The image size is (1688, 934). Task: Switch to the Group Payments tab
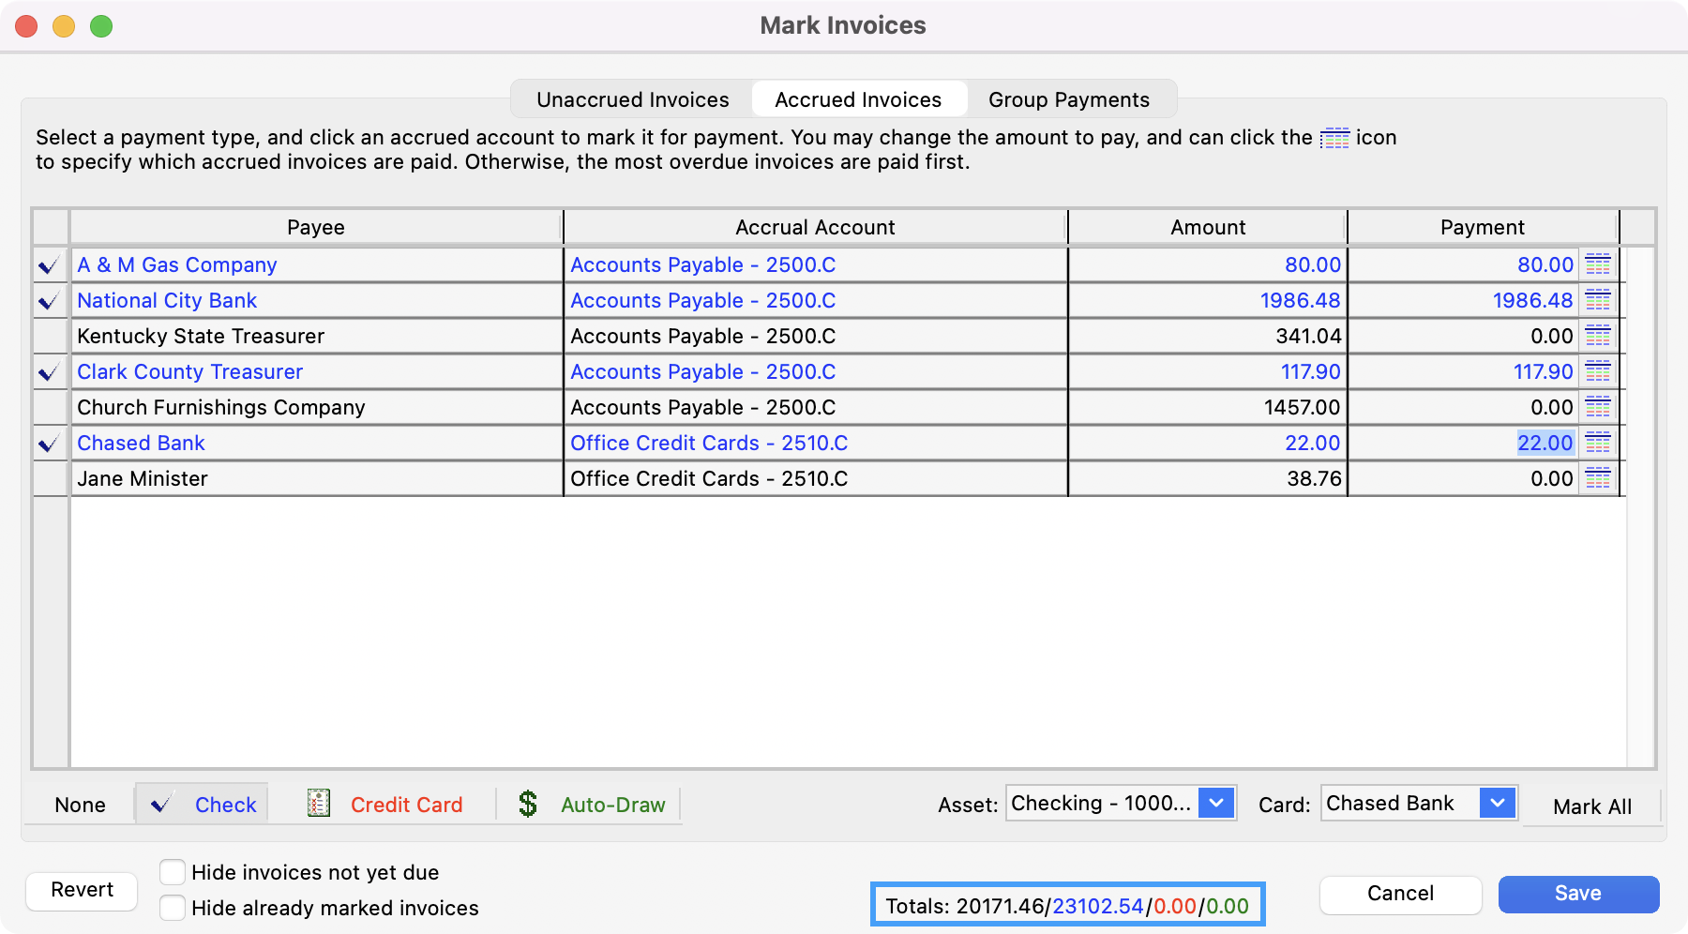coord(1068,99)
